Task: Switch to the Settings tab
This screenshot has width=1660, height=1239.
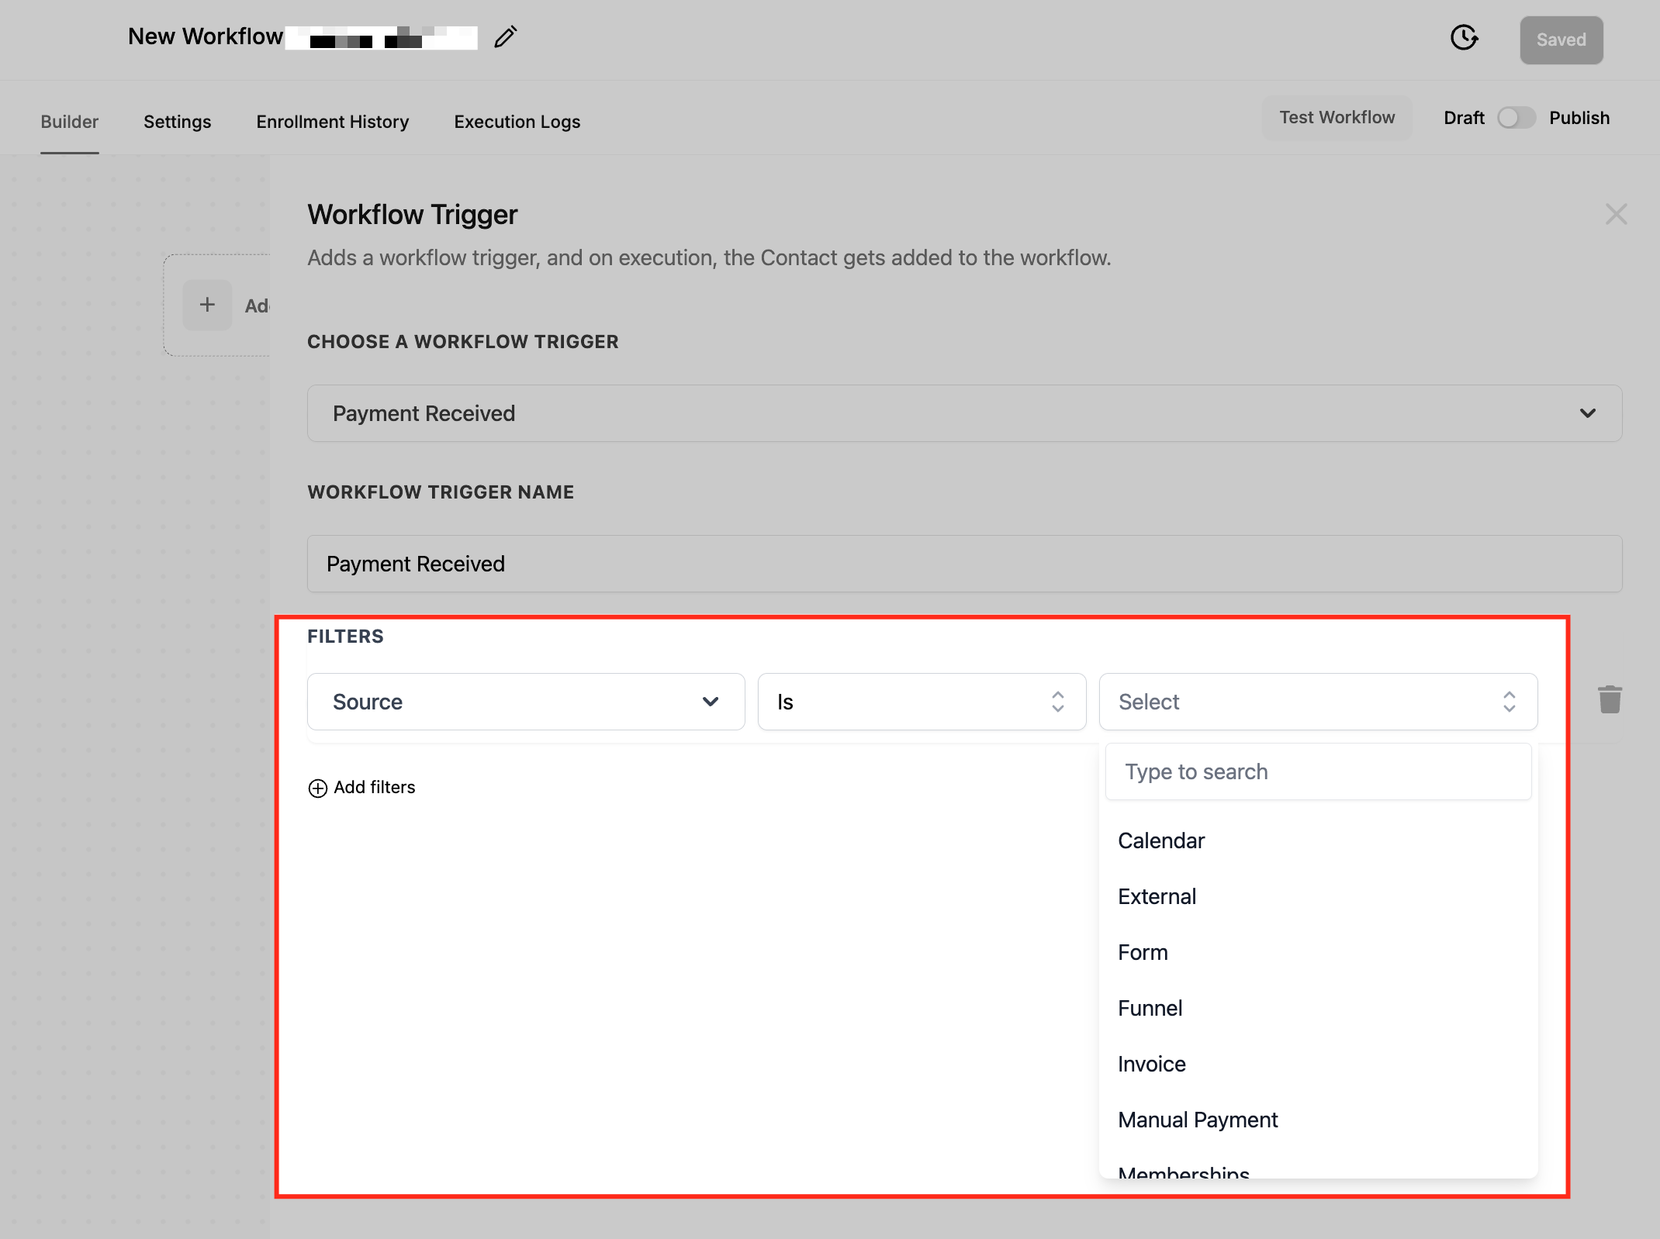Action: coord(177,122)
